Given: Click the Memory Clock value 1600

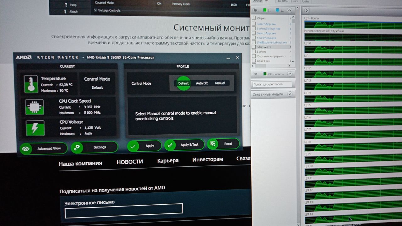Looking at the screenshot, I should pyautogui.click(x=234, y=5).
